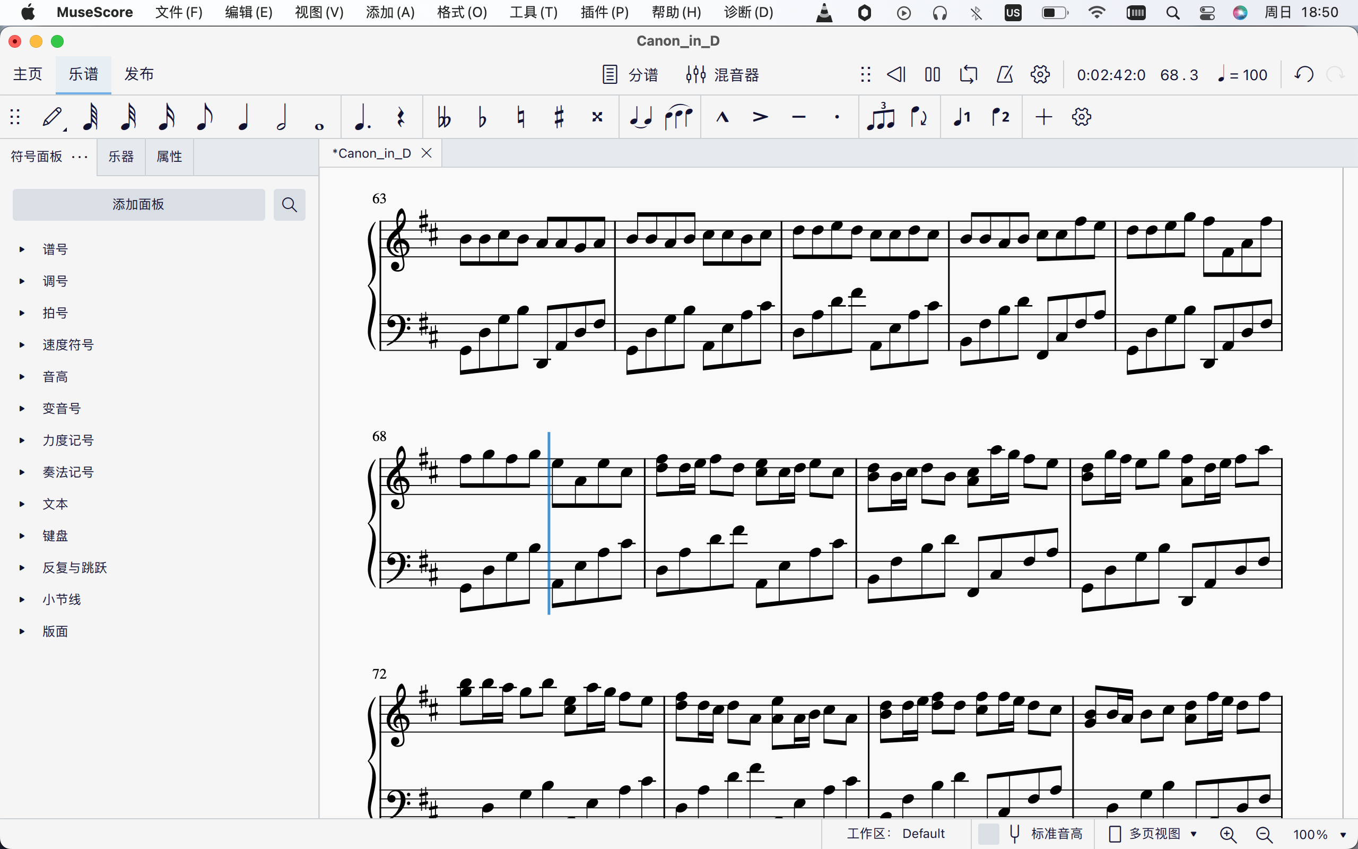
Task: Flip note direction
Action: click(919, 117)
